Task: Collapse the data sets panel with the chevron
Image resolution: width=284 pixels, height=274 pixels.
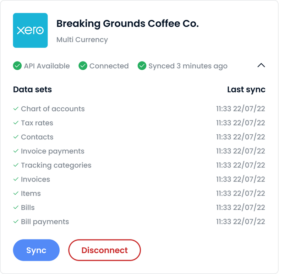Action: [262, 66]
